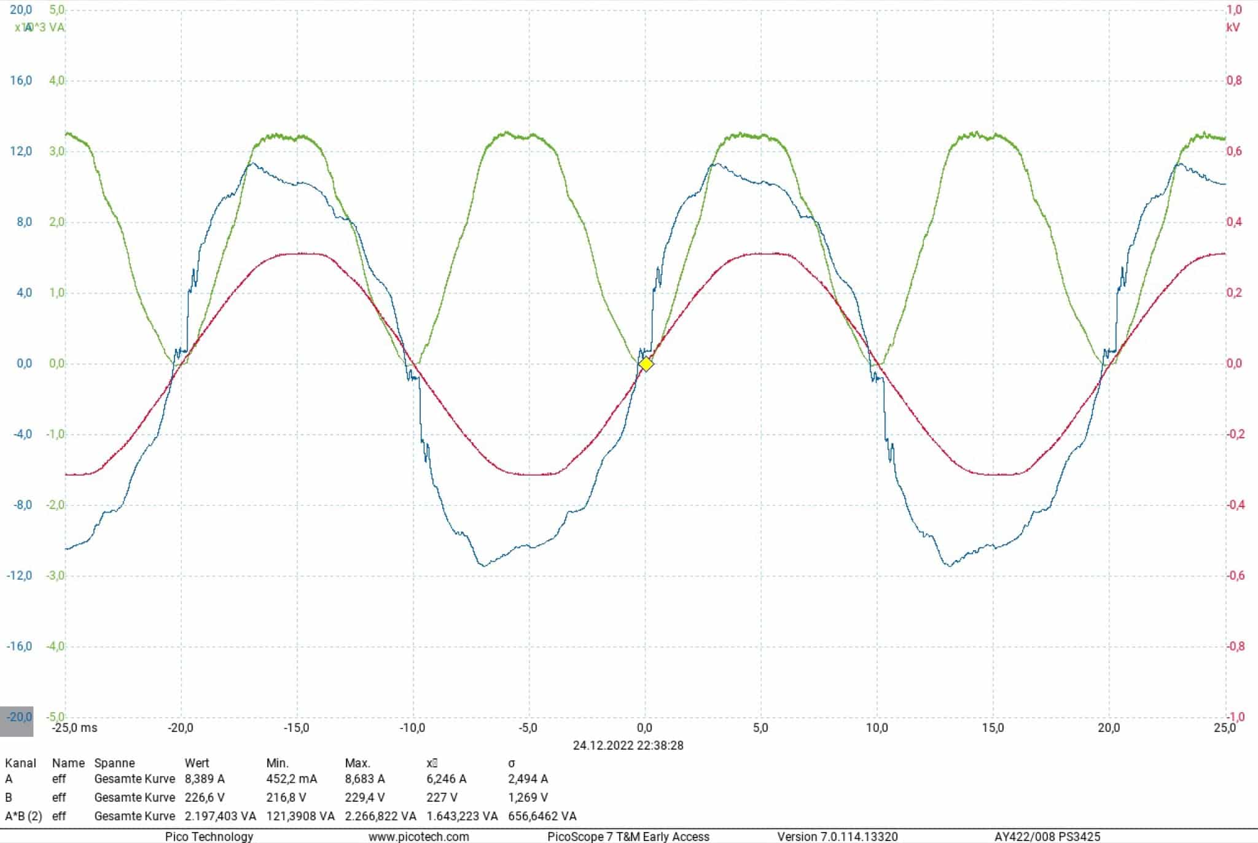Screen dimensions: 1258x843
Task: Click the Spanne column header
Action: 114,763
